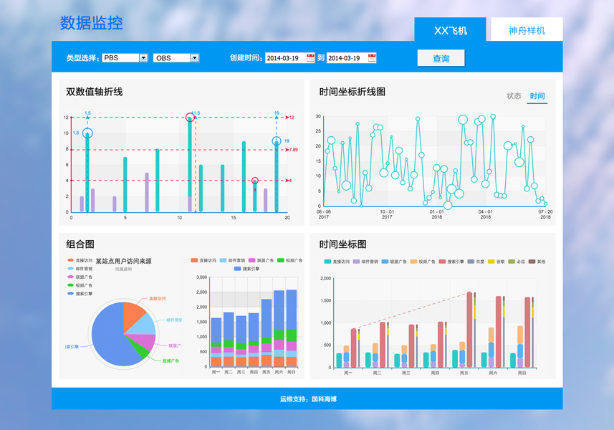The height and width of the screenshot is (430, 614).
Task: Toggle pie legend item 邮件营销
Action: pyautogui.click(x=80, y=269)
